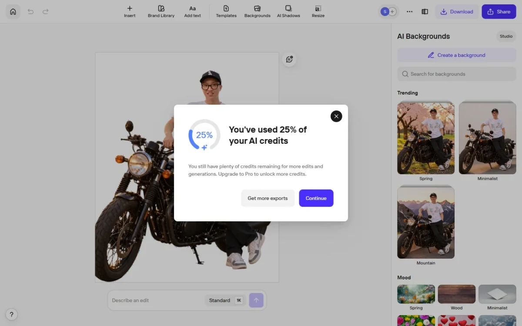Viewport: 522px width, 326px height.
Task: Toggle the side panel layout icon
Action: tap(425, 12)
